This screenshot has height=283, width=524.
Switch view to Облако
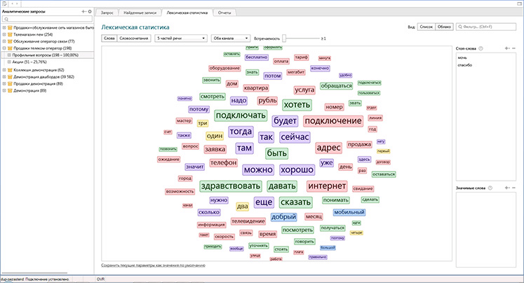tap(444, 27)
